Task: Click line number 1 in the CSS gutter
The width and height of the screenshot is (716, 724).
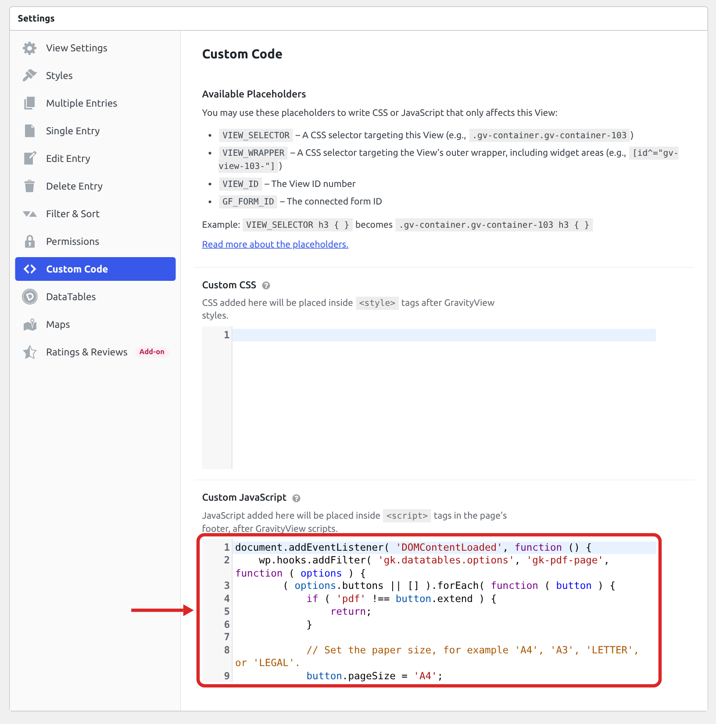Action: coord(226,335)
